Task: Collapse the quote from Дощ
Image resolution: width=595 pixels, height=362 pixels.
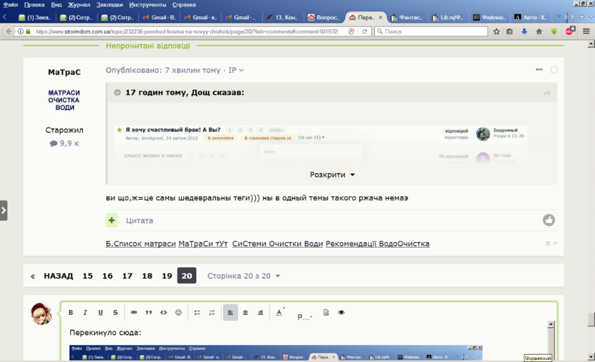Action: (118, 92)
